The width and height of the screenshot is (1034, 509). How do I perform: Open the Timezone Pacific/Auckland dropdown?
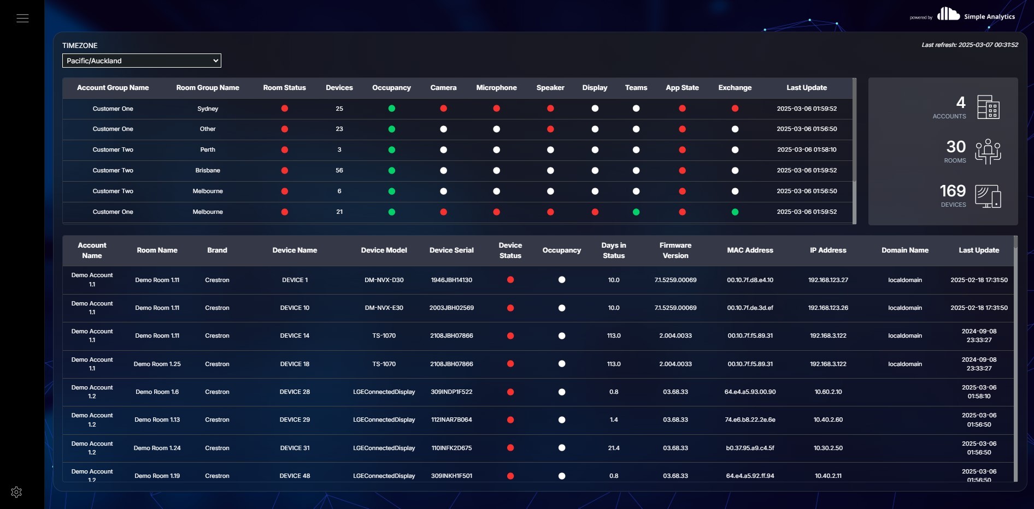142,61
